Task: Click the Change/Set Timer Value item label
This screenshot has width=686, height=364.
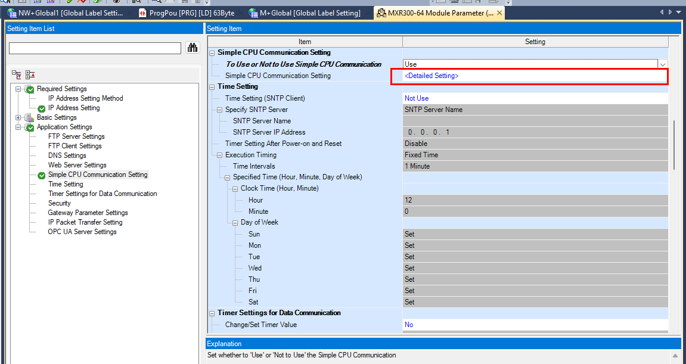Action: pyautogui.click(x=260, y=325)
